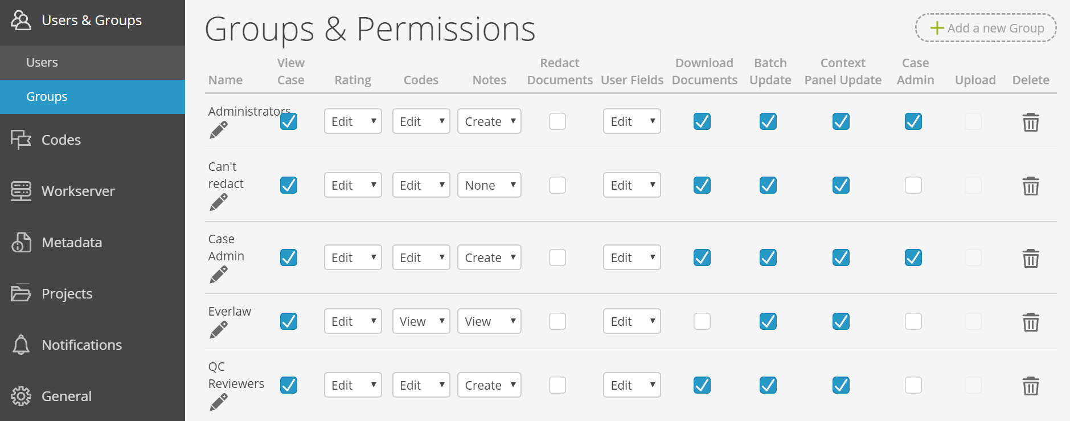
Task: Open Rating dropdown for Administrators
Action: 353,121
